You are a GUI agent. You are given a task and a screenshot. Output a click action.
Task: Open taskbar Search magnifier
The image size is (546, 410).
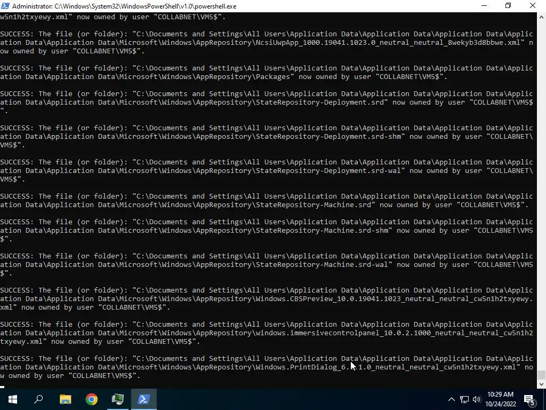(38, 399)
